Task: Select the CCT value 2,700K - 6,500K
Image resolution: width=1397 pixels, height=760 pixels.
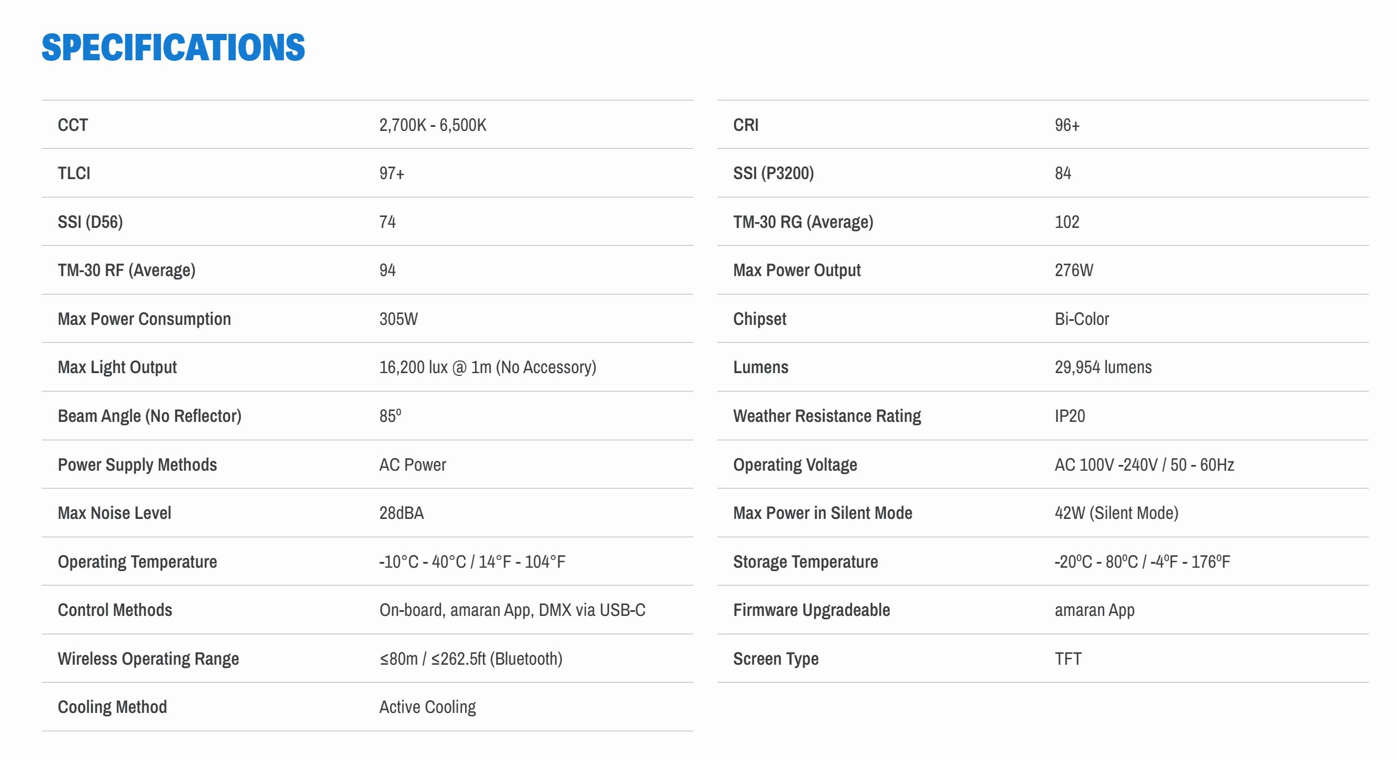Action: click(x=433, y=125)
